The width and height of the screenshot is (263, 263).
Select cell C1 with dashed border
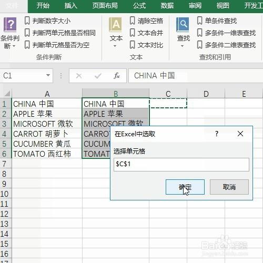[168, 103]
